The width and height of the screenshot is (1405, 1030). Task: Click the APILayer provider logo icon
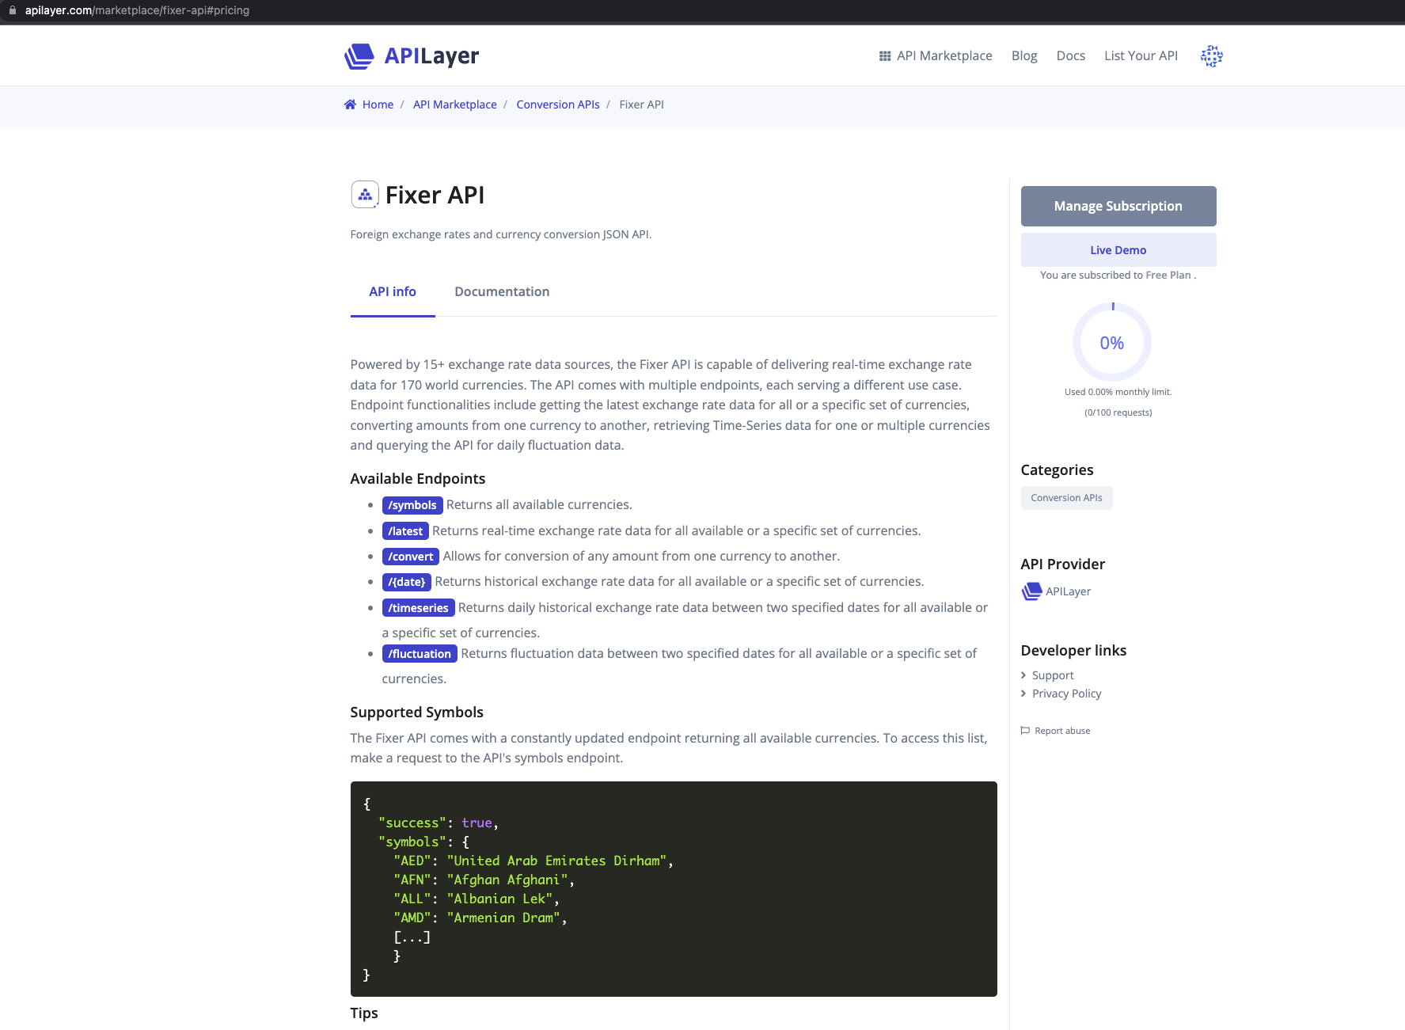coord(1031,591)
